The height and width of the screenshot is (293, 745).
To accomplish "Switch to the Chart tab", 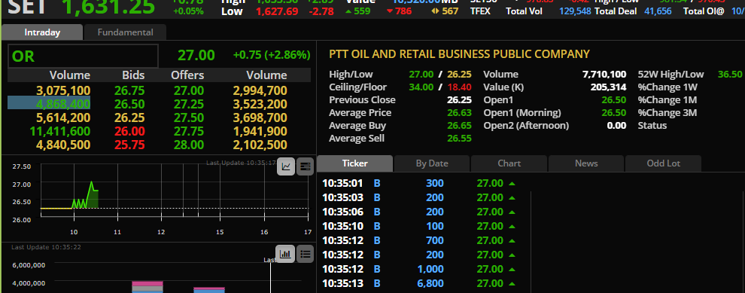I will [x=509, y=163].
